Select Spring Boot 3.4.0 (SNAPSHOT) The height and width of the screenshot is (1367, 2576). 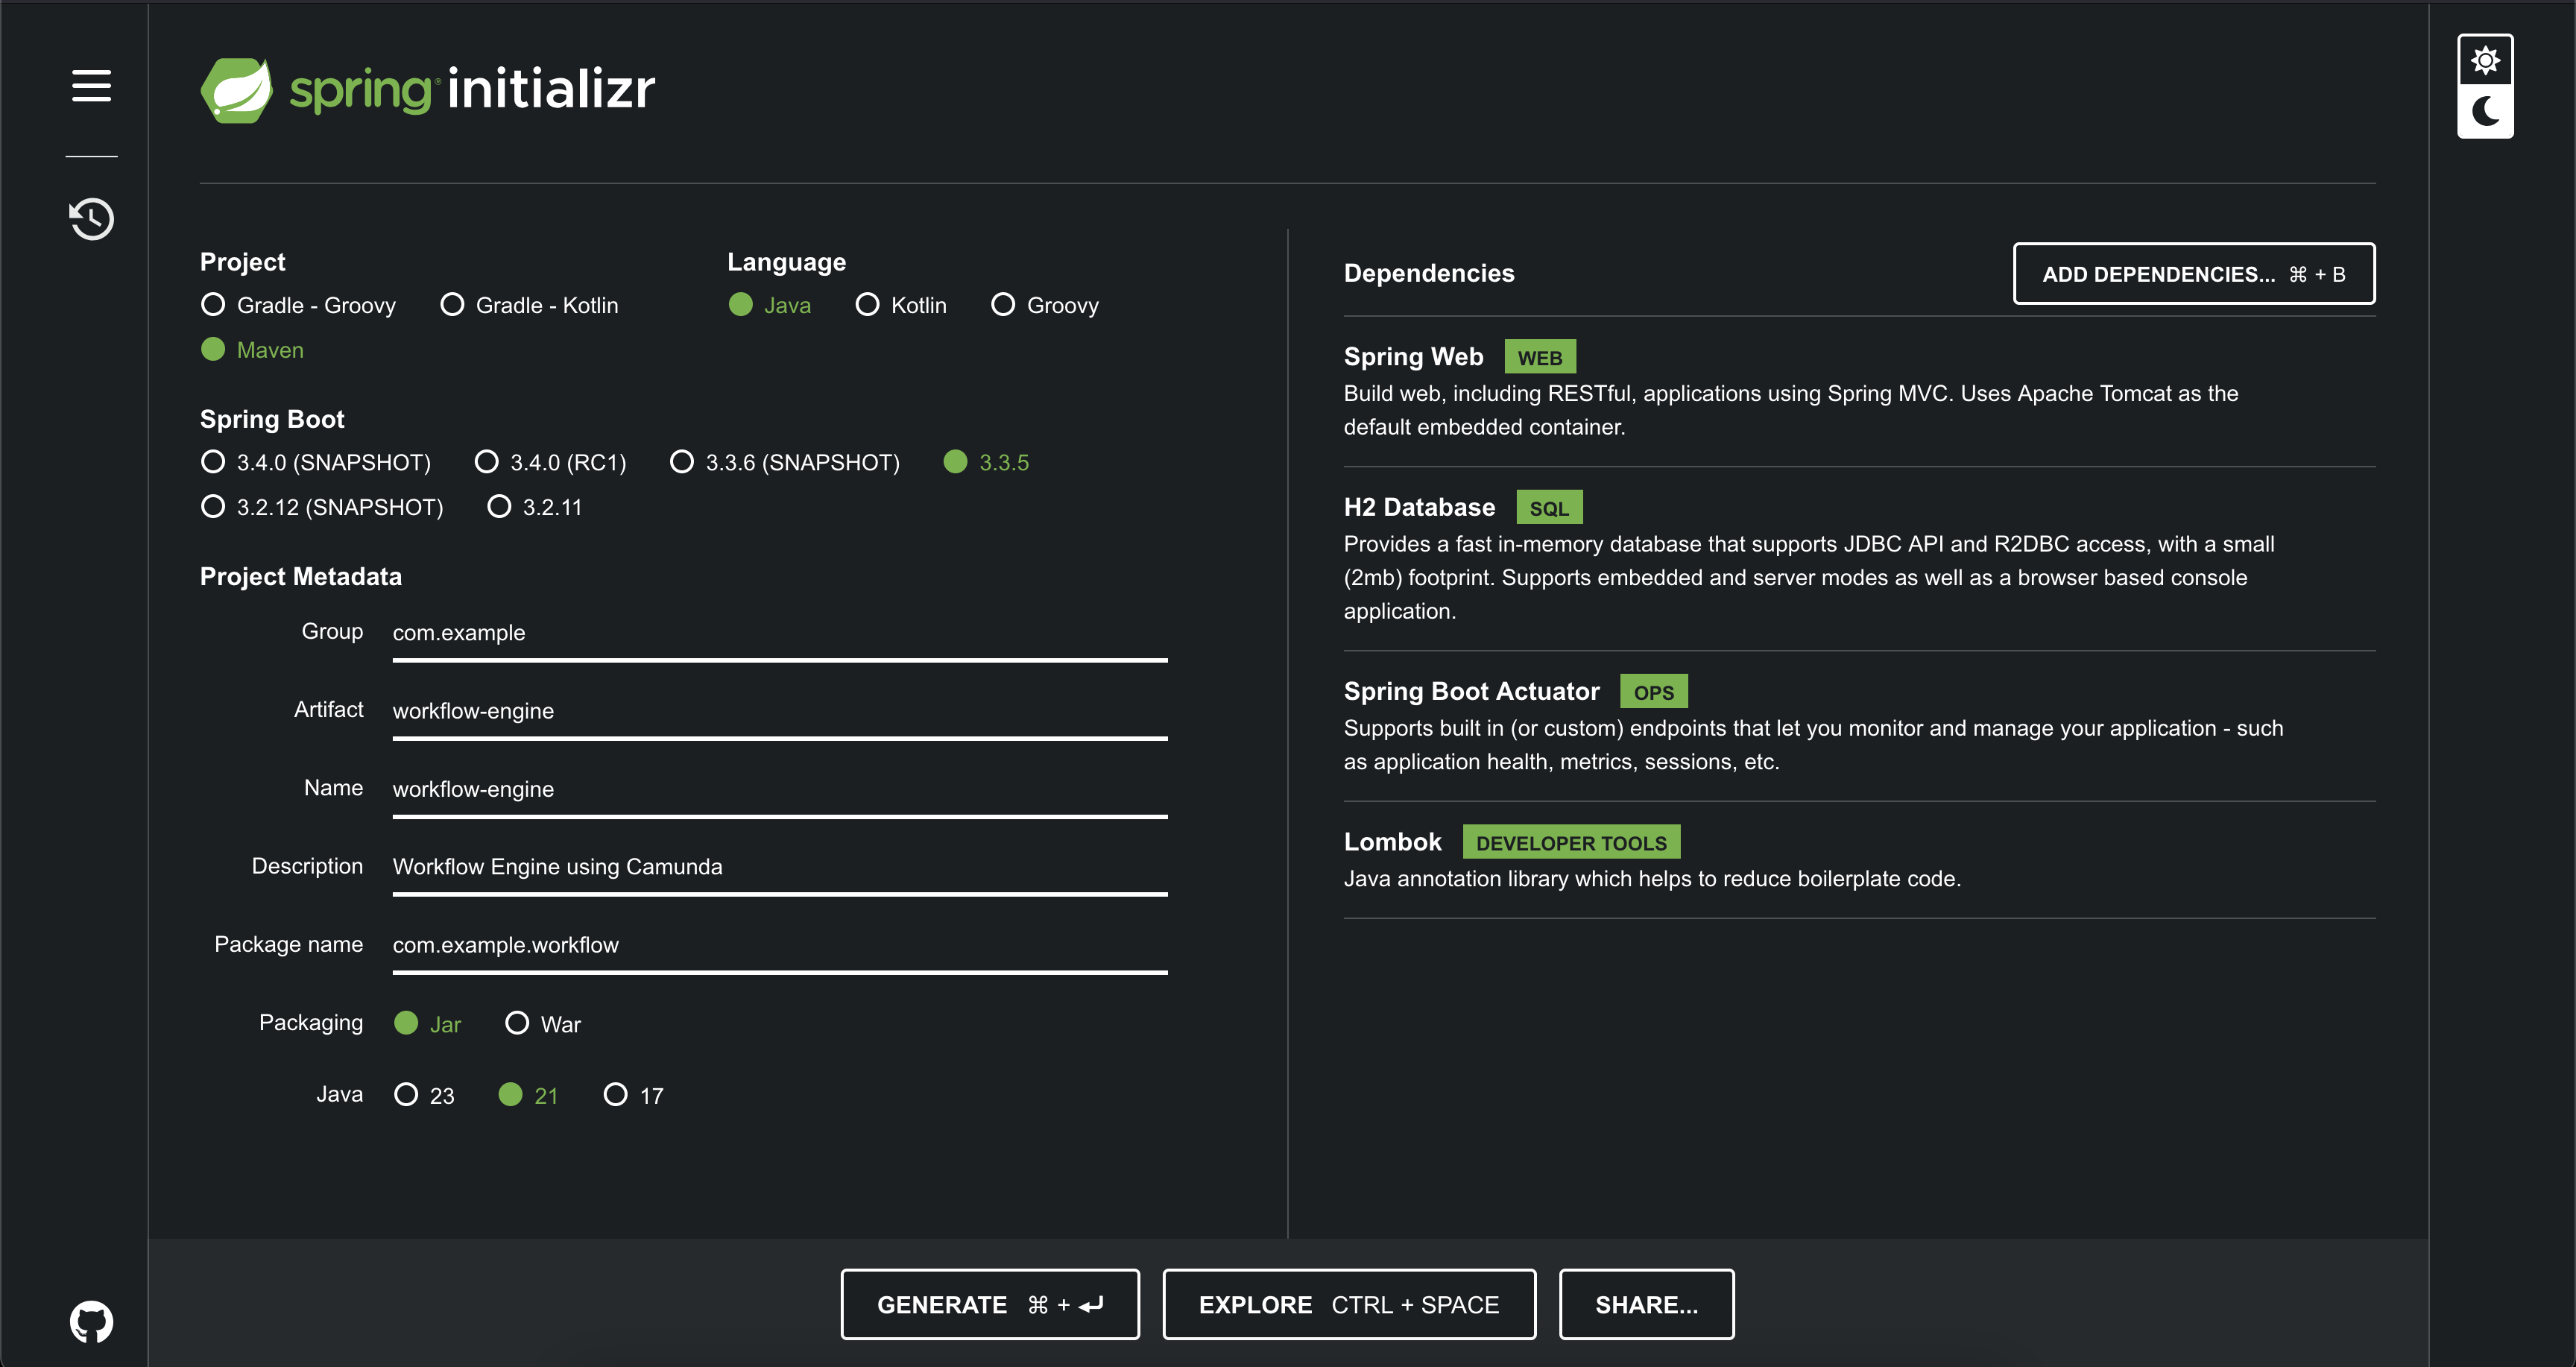click(315, 462)
